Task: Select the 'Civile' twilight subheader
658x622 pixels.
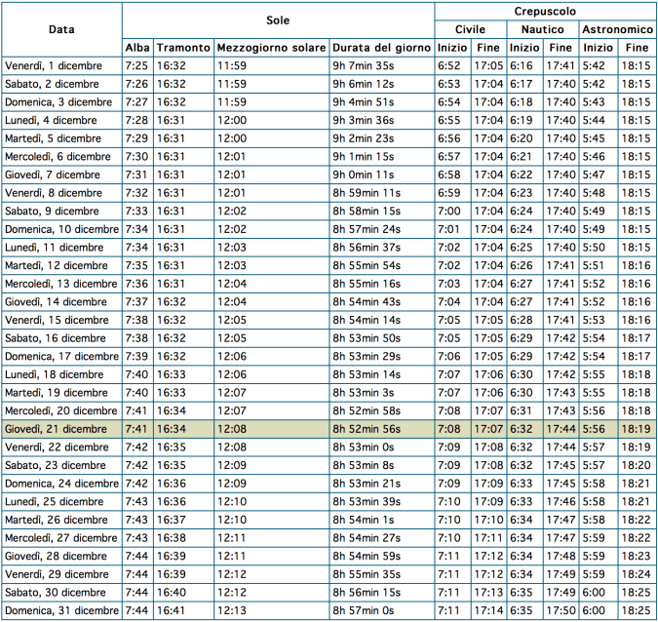Action: click(470, 29)
